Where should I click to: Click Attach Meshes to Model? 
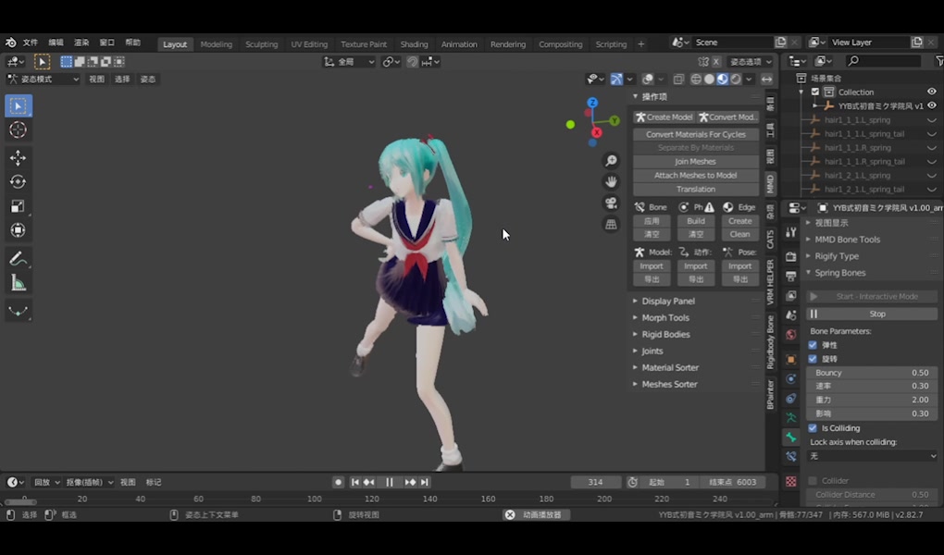[x=696, y=176]
